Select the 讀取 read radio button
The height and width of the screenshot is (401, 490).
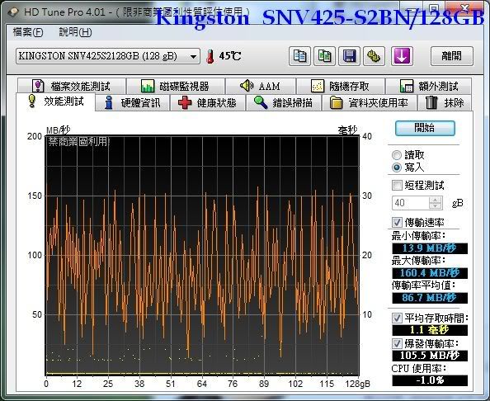397,155
